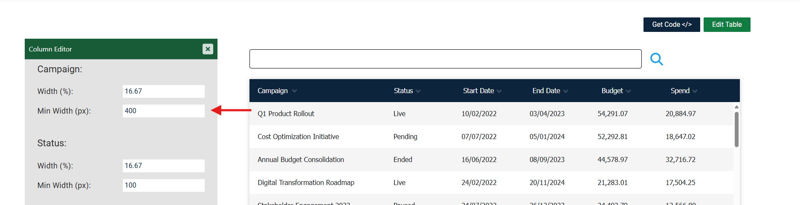Viewport: 800px width, 205px height.
Task: Click the Start Date sort chevron
Action: (499, 91)
